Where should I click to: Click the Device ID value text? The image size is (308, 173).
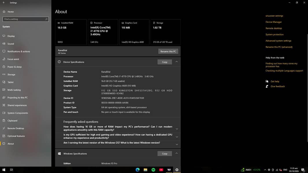point(123,98)
